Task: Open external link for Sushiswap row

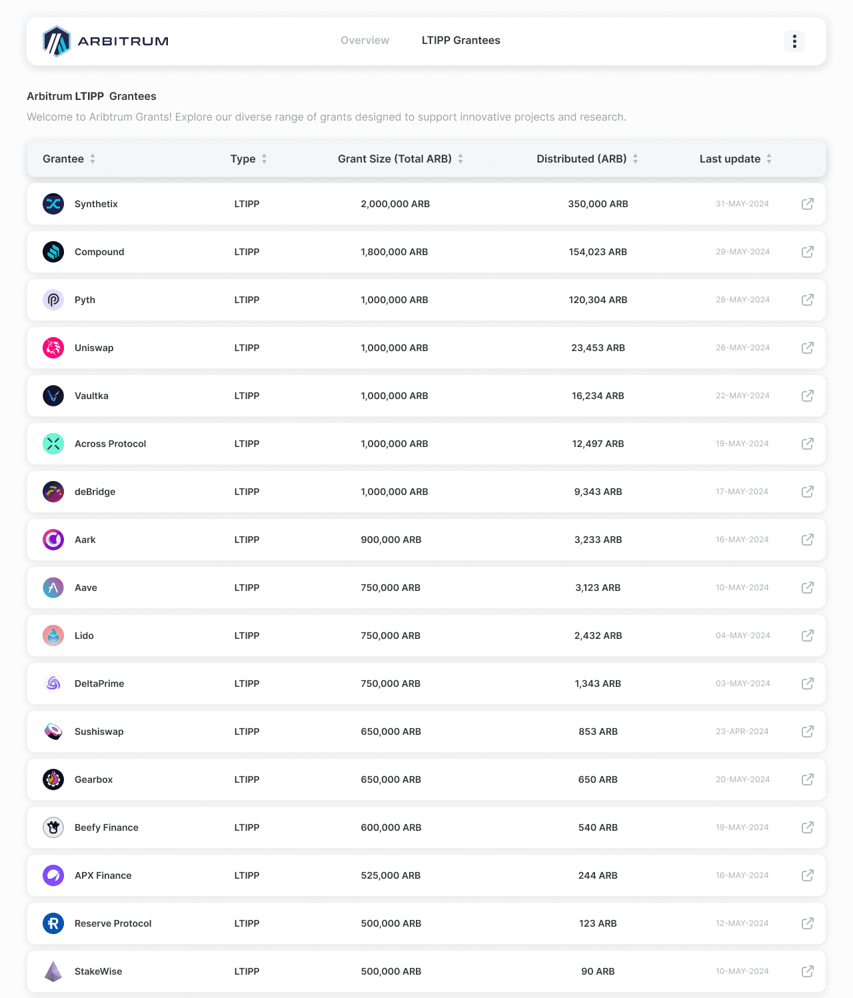Action: click(x=808, y=732)
